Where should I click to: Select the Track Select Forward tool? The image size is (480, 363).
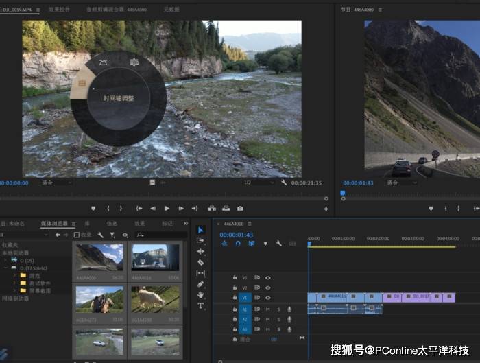click(200, 240)
